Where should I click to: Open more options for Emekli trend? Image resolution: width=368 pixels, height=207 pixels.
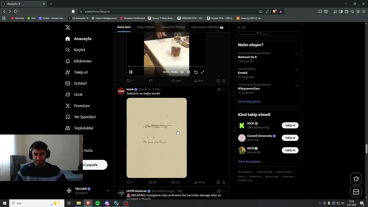pos(297,70)
